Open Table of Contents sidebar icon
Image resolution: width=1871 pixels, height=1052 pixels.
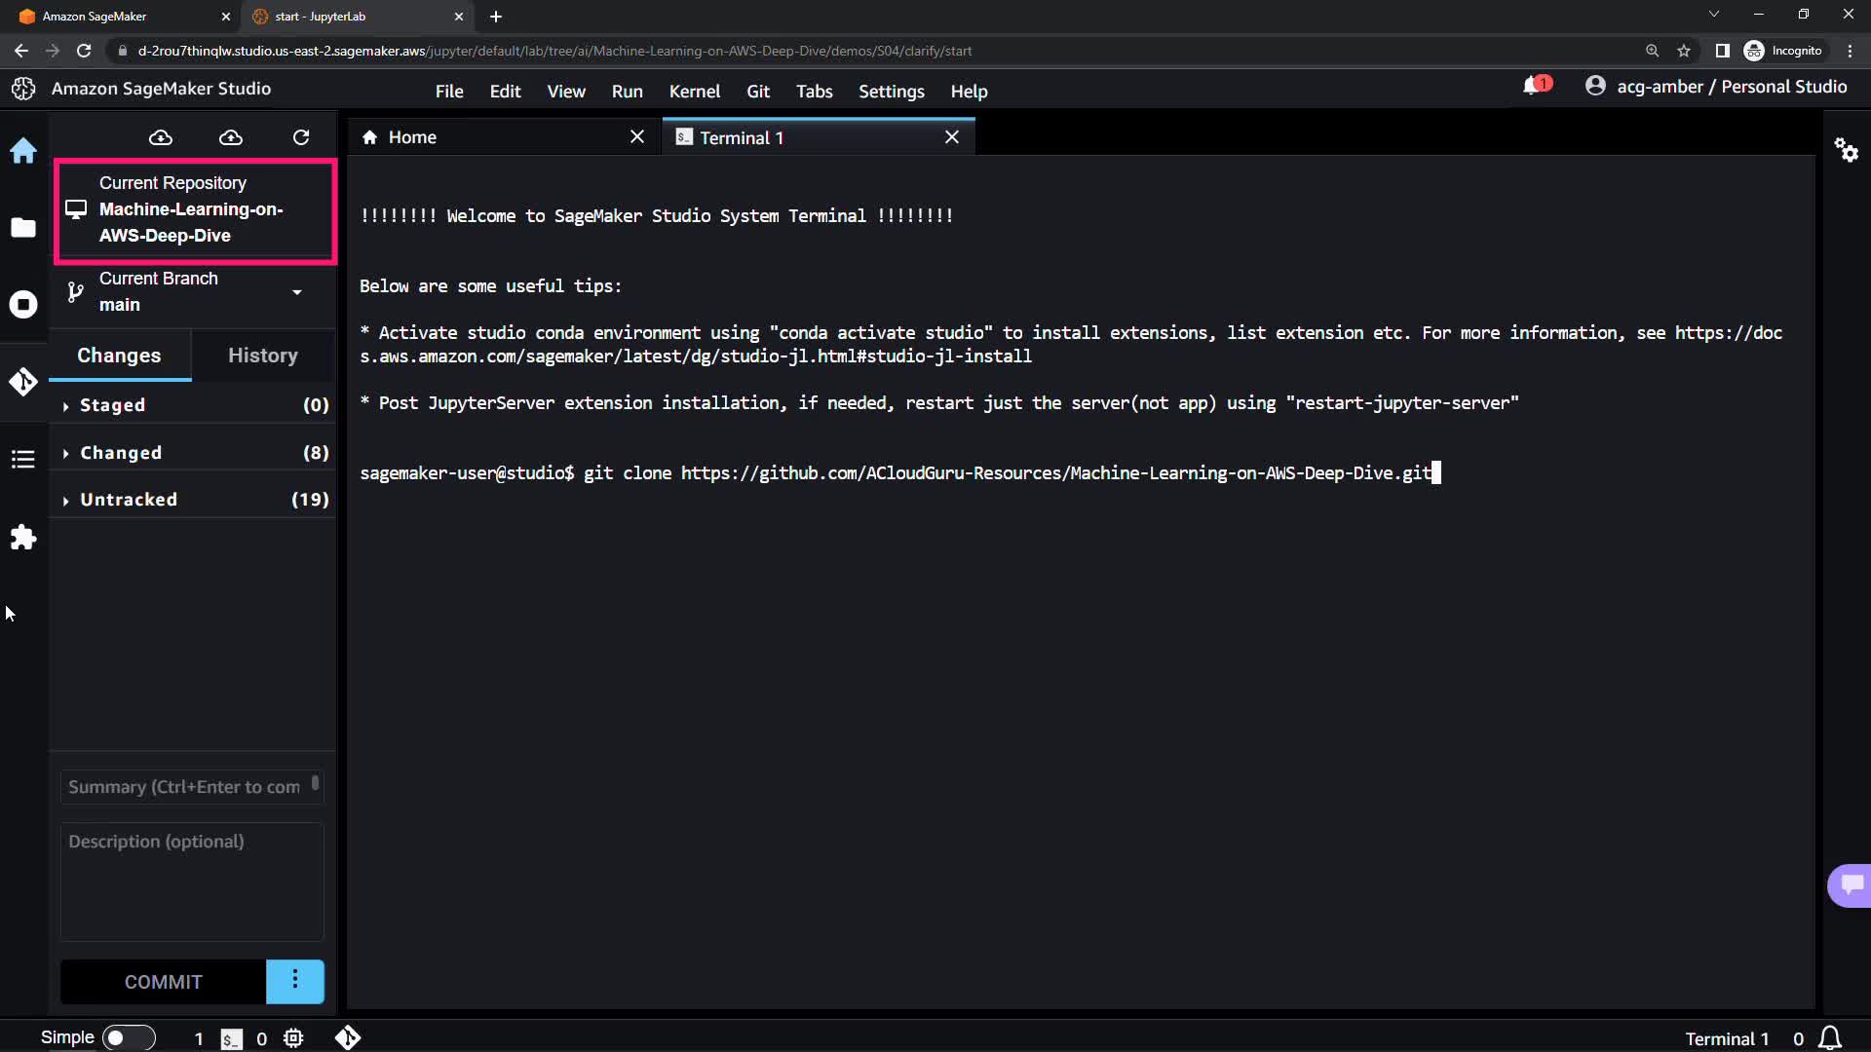(23, 459)
